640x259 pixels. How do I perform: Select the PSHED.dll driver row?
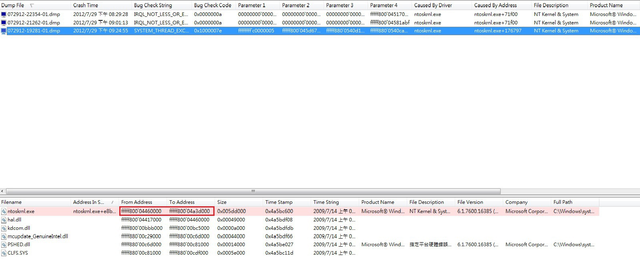[299, 244]
